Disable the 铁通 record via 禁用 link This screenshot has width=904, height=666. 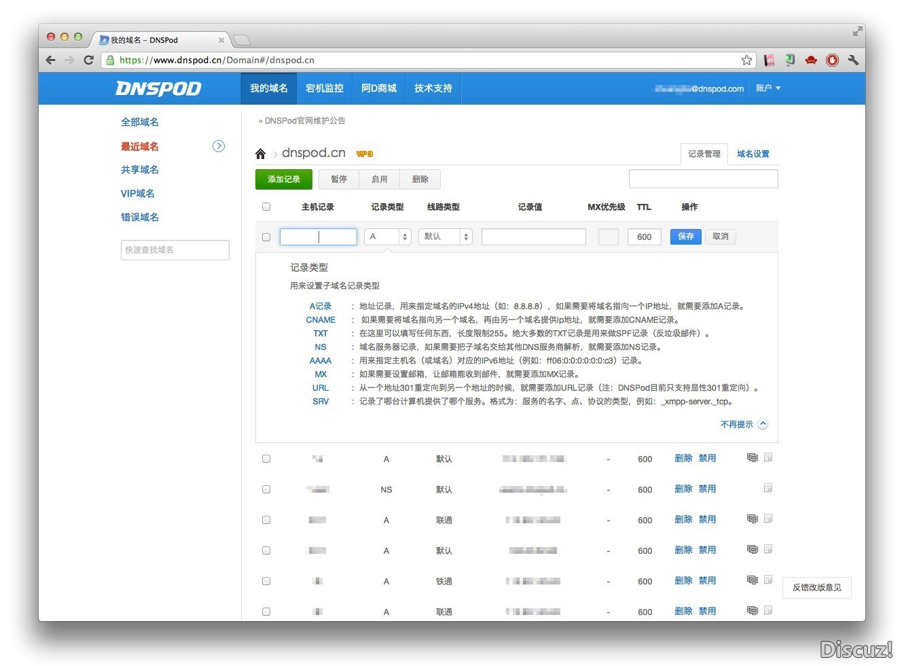pos(707,580)
